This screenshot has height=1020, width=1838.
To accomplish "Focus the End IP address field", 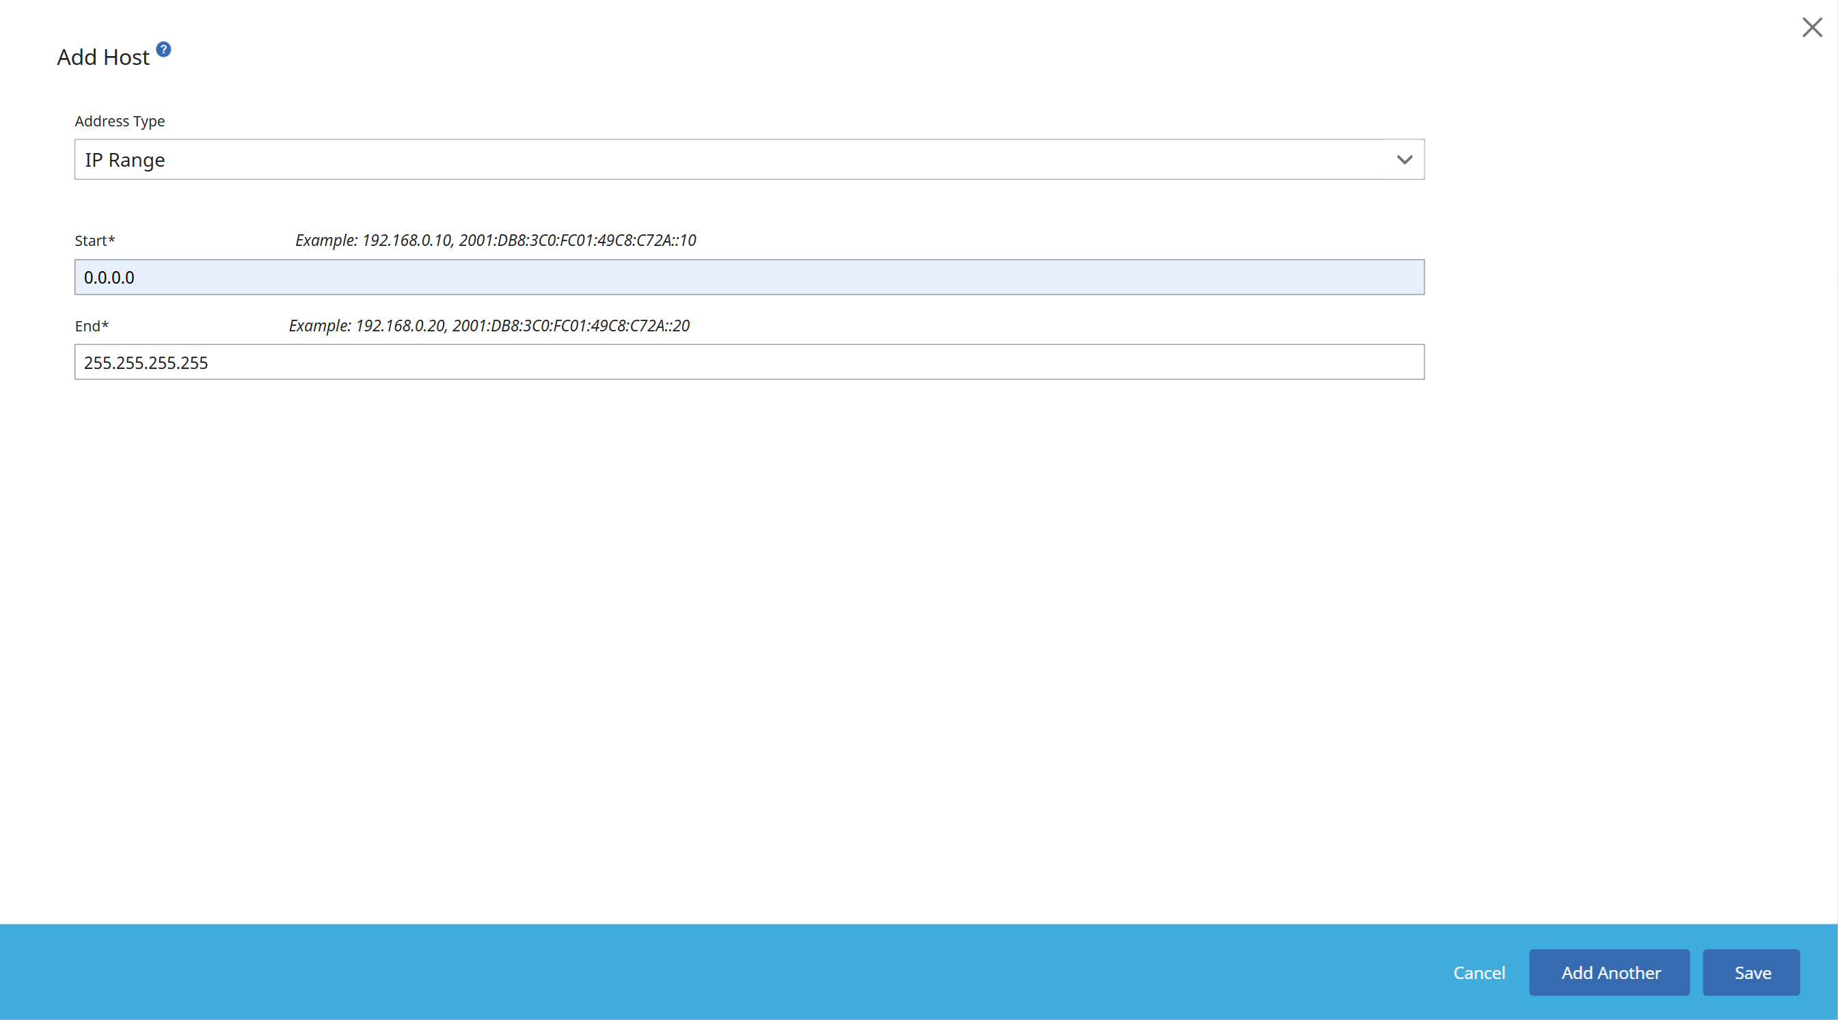I will click(749, 362).
